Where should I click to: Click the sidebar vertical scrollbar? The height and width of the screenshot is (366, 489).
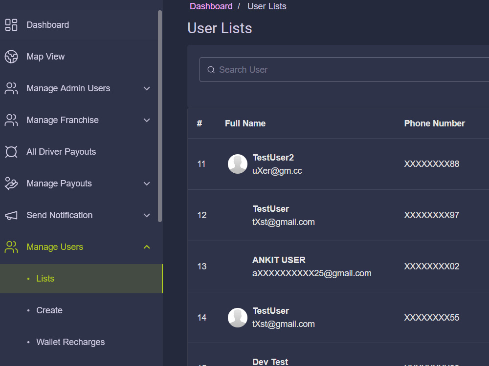click(x=160, y=116)
